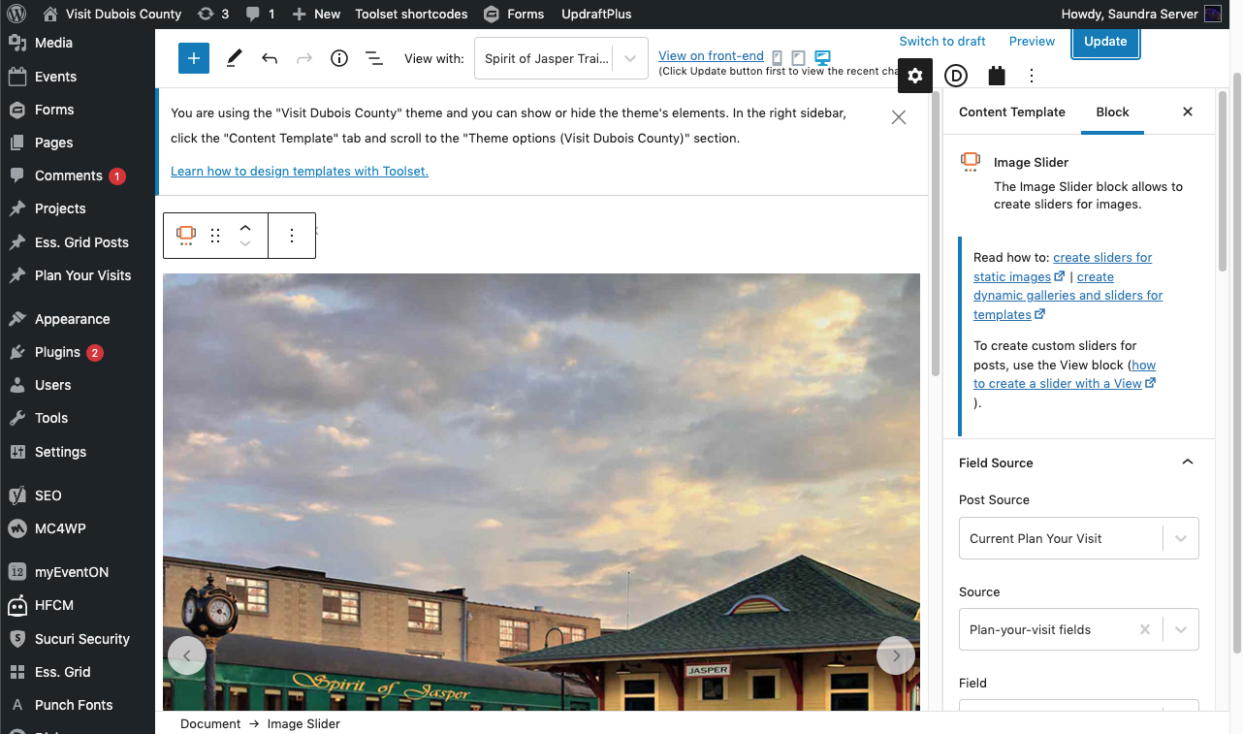Click Learn how to design templates link
Viewport: 1243px width, 734px height.
pos(300,172)
